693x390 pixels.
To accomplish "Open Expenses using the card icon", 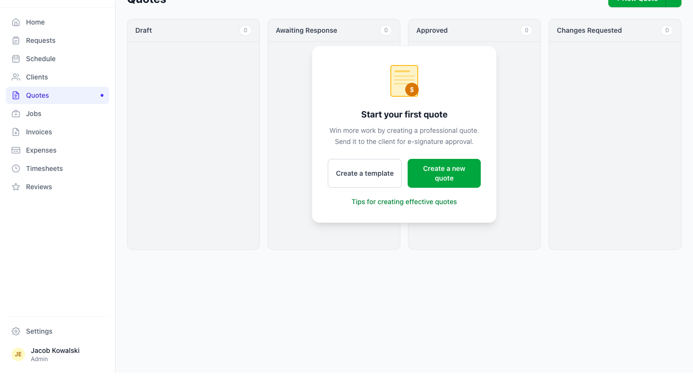I will pyautogui.click(x=16, y=150).
